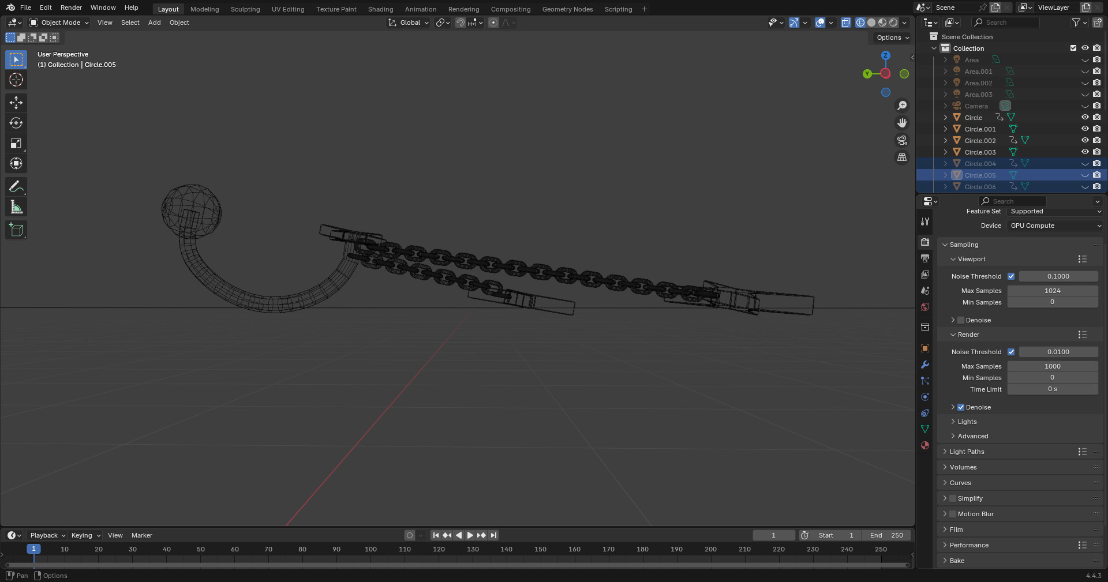Open the timeline Keying popover
The width and height of the screenshot is (1108, 582).
[85, 535]
